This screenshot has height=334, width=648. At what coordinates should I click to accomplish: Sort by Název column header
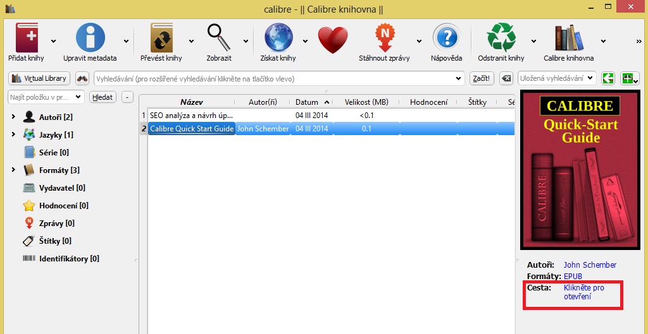(191, 102)
